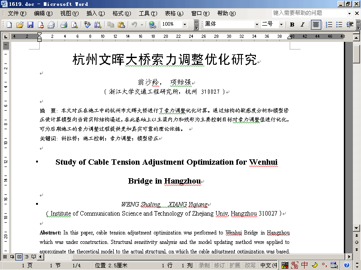Open the help question box dropdown arrow
361x270 pixels.
pos(349,13)
